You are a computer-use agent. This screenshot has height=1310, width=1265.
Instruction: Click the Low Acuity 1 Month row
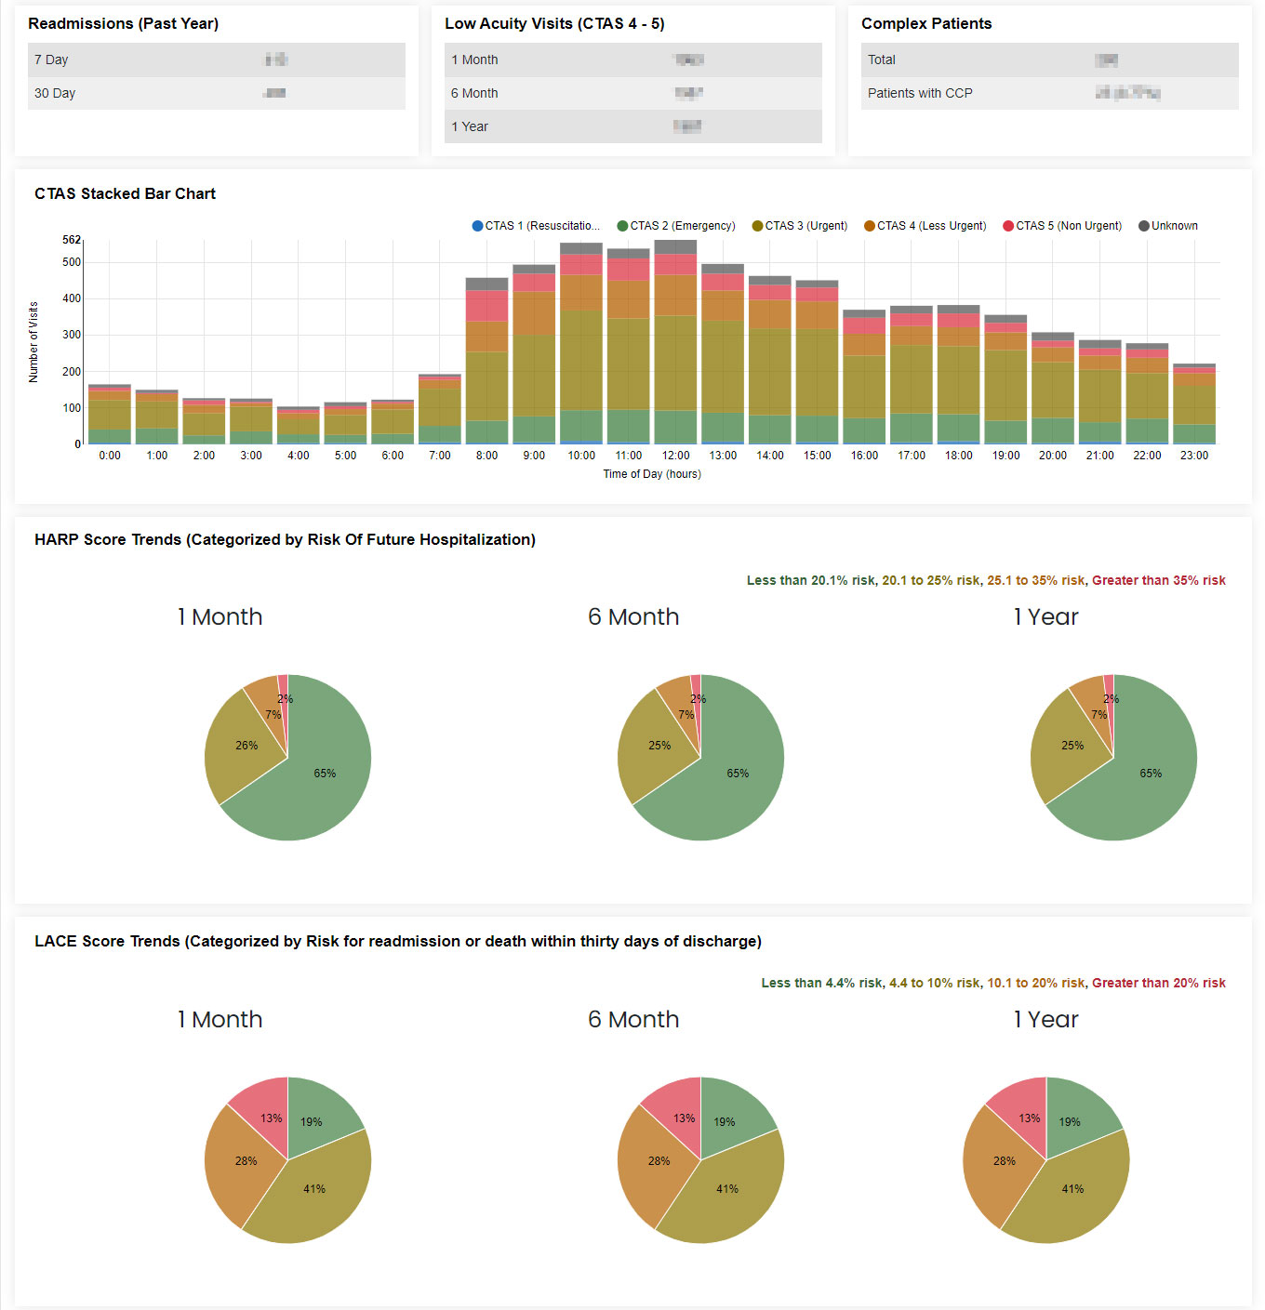[x=633, y=60]
